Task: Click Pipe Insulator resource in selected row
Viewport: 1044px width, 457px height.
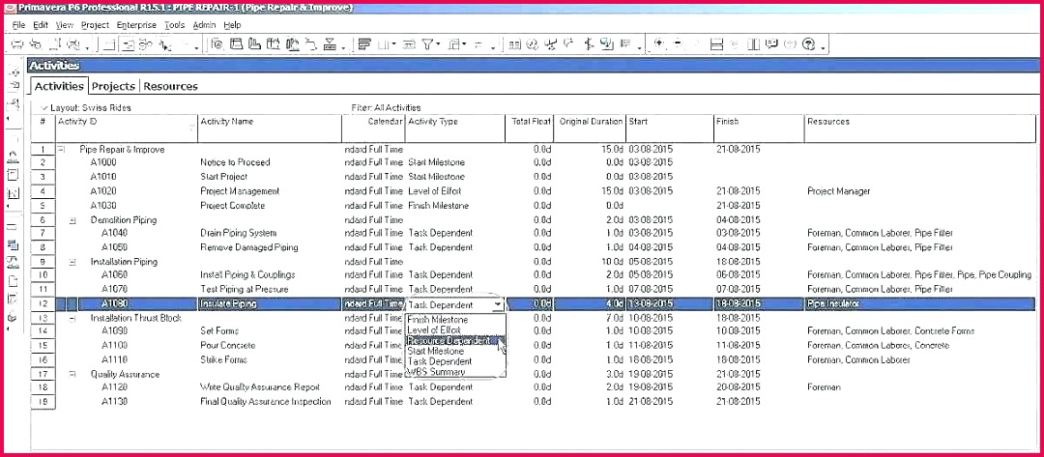Action: pyautogui.click(x=833, y=303)
